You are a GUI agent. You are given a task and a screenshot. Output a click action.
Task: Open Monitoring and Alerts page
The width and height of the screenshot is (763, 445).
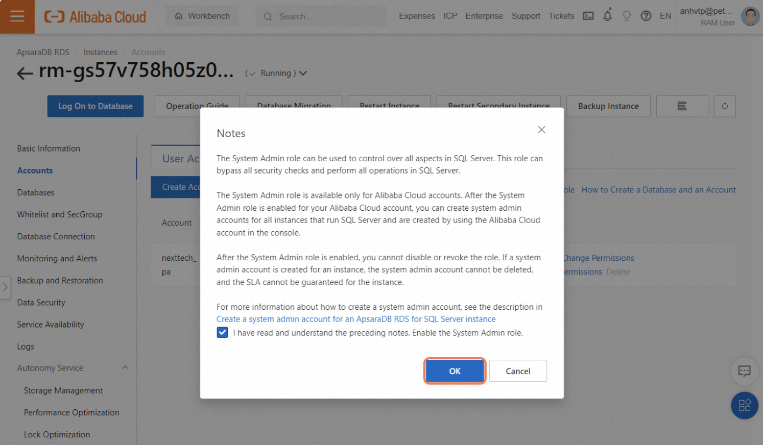click(x=57, y=258)
